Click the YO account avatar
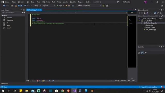165x93 pixels. tap(145, 2)
